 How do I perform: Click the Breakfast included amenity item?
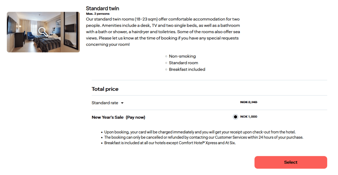pyautogui.click(x=187, y=69)
